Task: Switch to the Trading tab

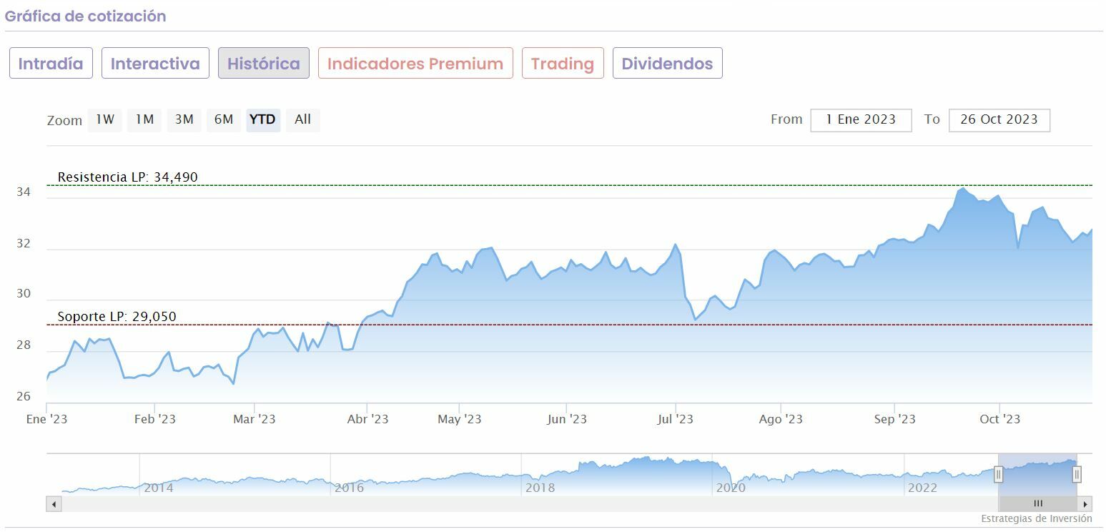Action: click(563, 64)
